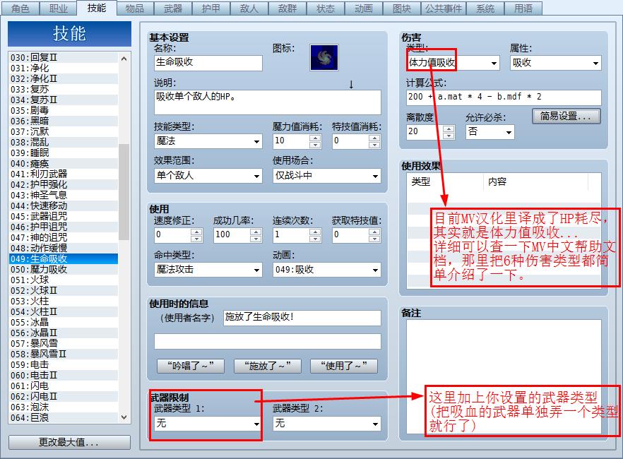Expand the 命中类型 dropdown showing 魔法攻击

[208, 270]
